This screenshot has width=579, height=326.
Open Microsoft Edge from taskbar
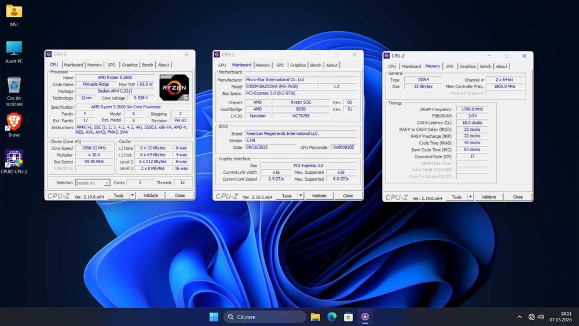332,317
